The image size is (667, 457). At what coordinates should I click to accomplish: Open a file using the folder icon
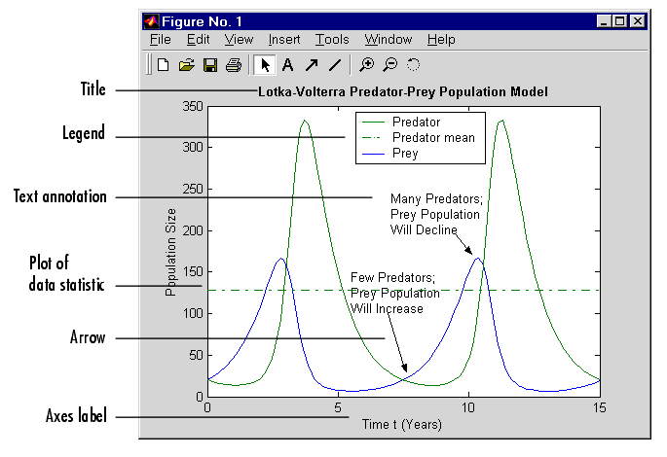(186, 65)
